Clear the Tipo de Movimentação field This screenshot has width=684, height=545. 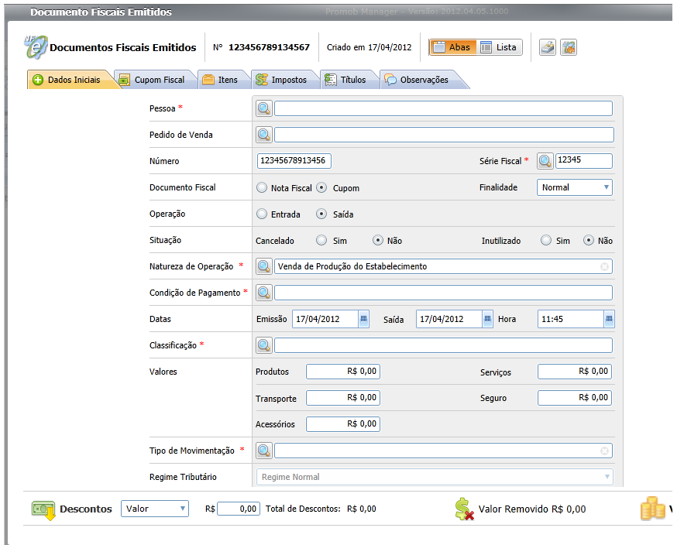click(604, 451)
